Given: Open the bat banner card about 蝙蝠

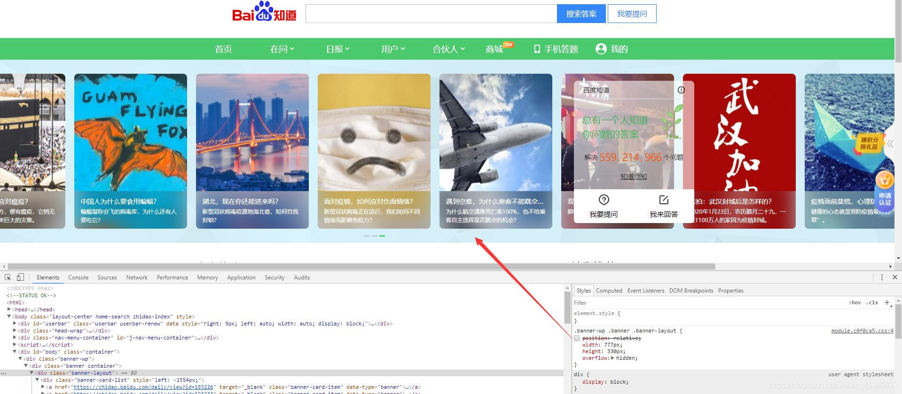Looking at the screenshot, I should (x=131, y=151).
